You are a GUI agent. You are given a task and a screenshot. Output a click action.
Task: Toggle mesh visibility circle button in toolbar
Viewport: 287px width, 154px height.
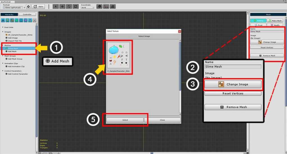click(100, 6)
